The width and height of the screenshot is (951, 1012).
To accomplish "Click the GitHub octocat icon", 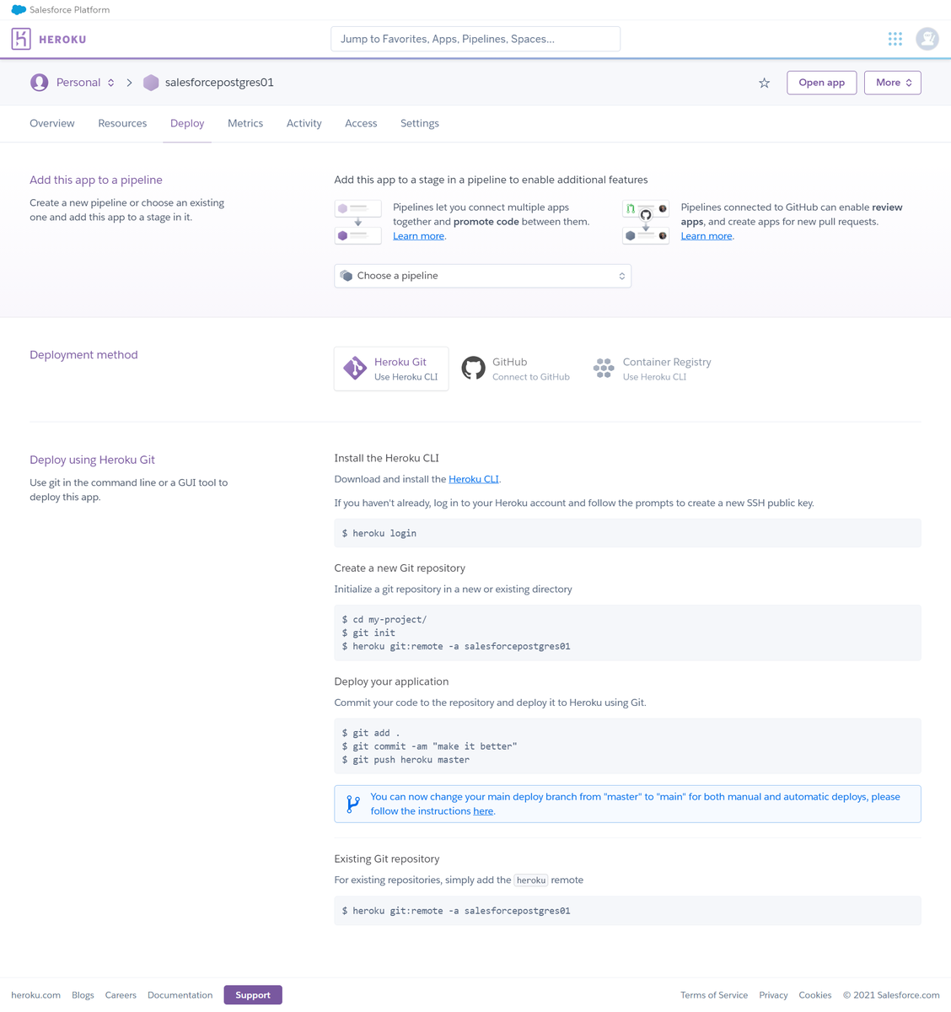I will 474,369.
